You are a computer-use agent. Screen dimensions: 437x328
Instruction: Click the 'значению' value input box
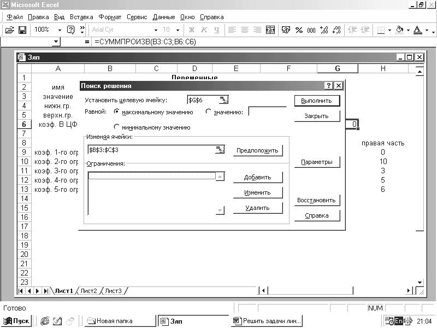[267, 112]
